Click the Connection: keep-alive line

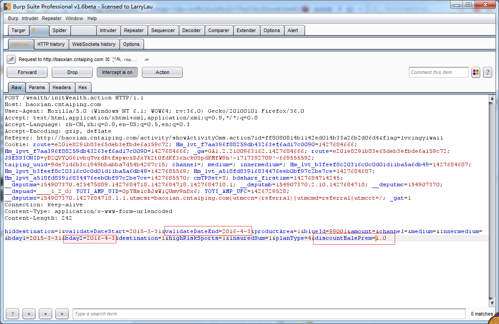[x=44, y=205]
